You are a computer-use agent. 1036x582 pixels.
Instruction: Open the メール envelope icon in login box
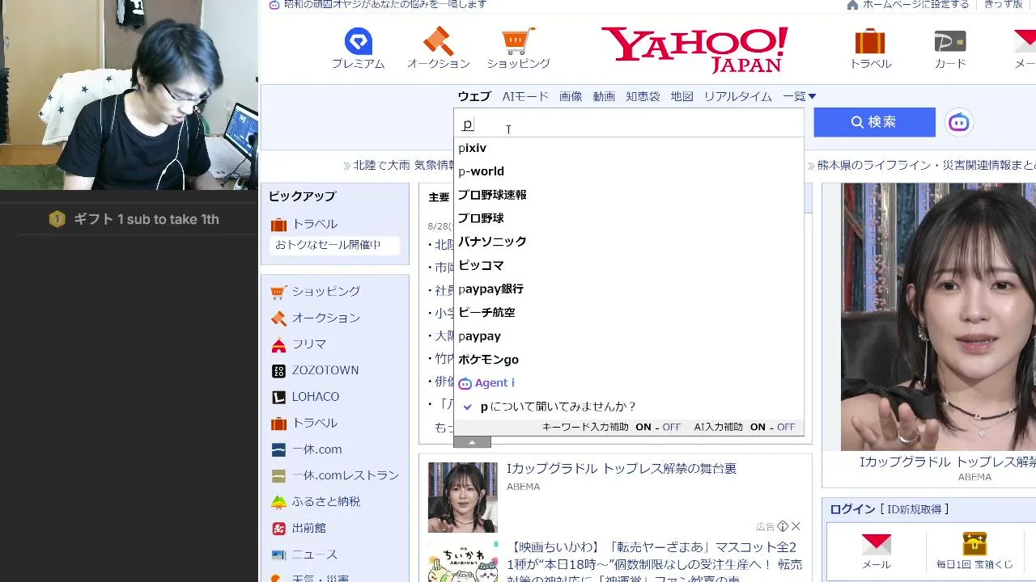[x=877, y=544]
